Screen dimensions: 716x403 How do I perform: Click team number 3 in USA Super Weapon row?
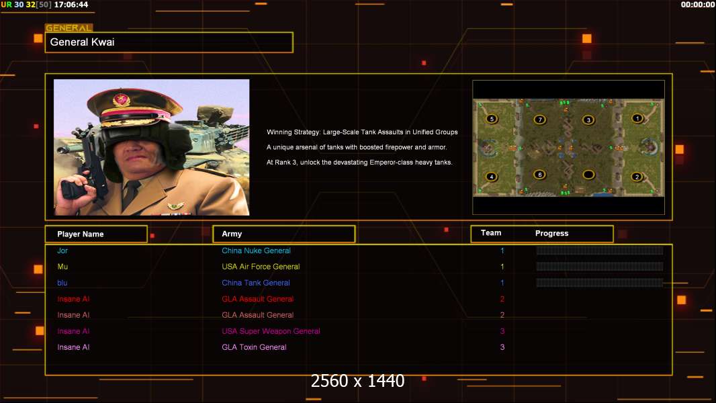pos(502,331)
